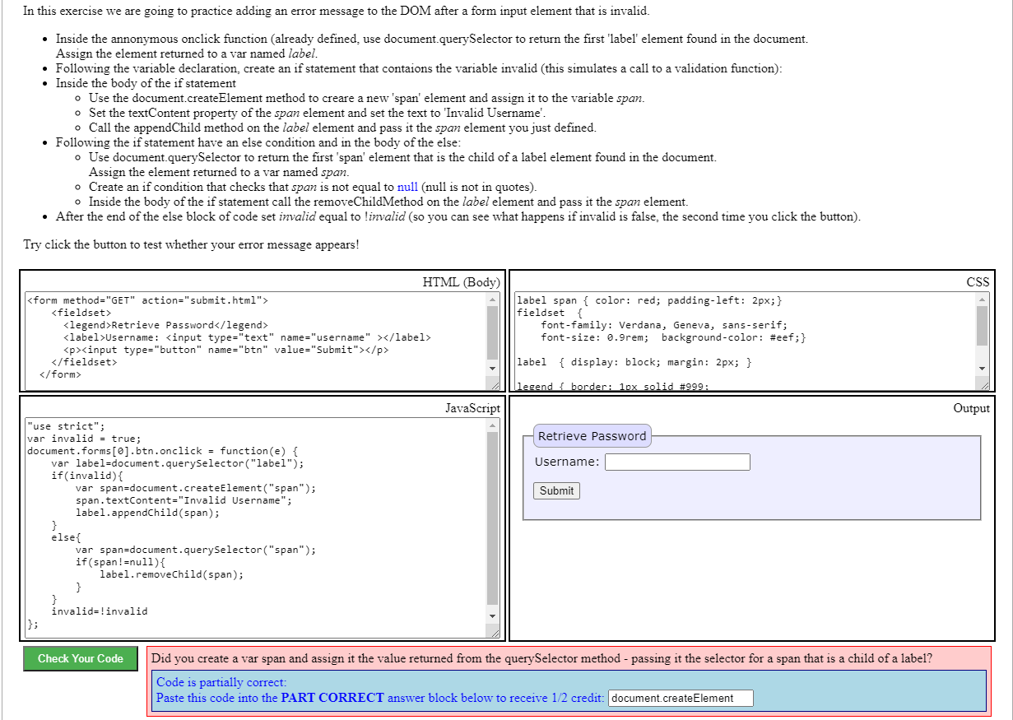This screenshot has width=1013, height=720.
Task: Click the JavaScript editor scrollbar thumb
Action: point(493,518)
